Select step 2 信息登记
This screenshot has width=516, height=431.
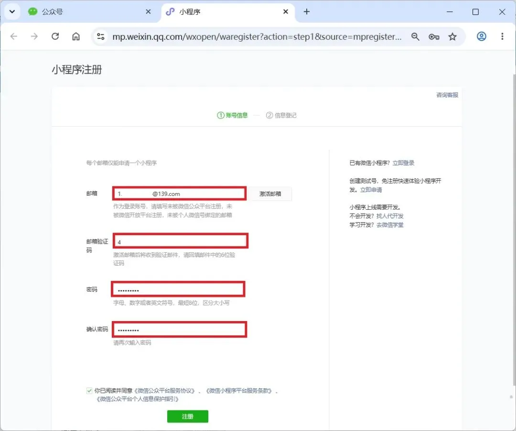281,116
